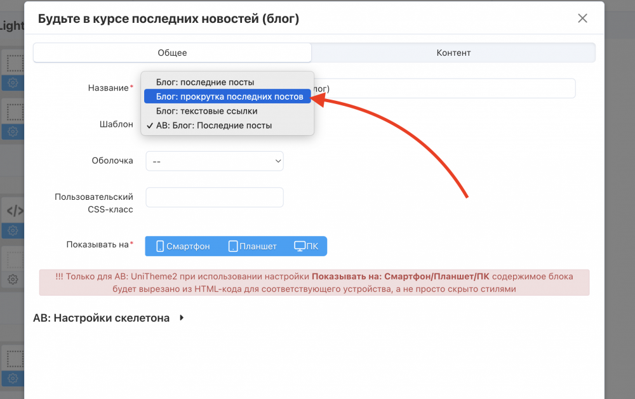Open the topmost blue gear in left column
The height and width of the screenshot is (399, 635).
point(12,83)
